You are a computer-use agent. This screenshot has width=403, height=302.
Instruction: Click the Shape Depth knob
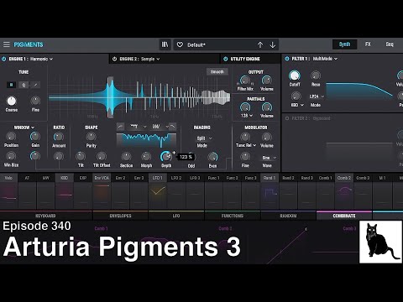click(x=165, y=156)
